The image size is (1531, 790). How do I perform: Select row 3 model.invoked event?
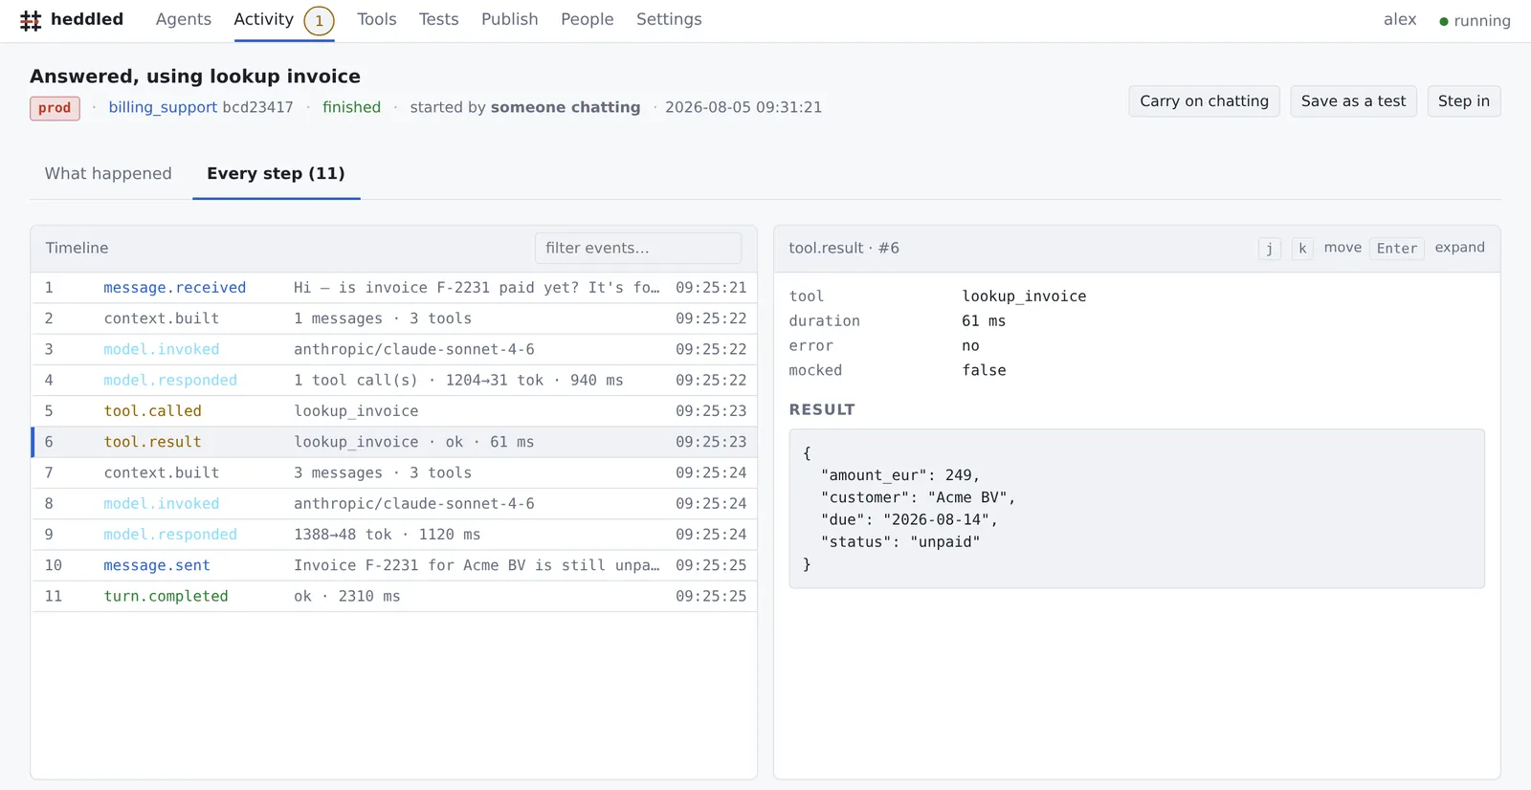(x=394, y=349)
